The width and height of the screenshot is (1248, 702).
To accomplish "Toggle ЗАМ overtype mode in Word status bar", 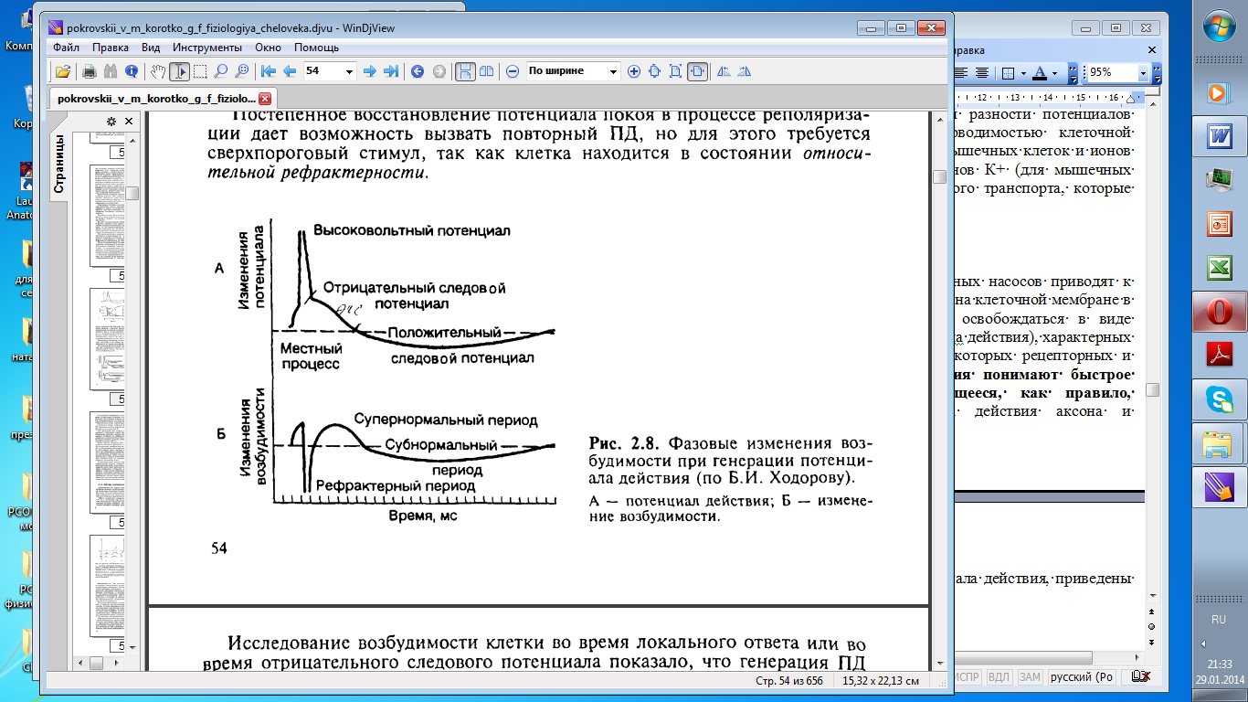I will [1030, 677].
